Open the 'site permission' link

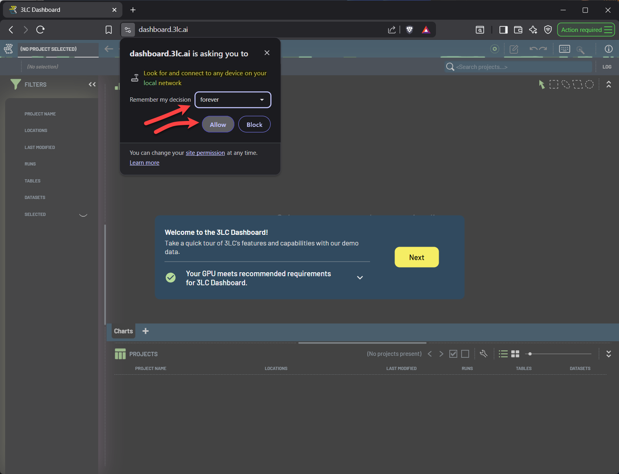pyautogui.click(x=205, y=153)
